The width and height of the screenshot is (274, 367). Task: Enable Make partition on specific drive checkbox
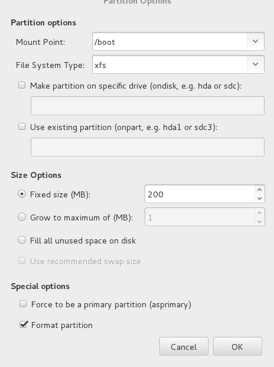[x=22, y=85]
